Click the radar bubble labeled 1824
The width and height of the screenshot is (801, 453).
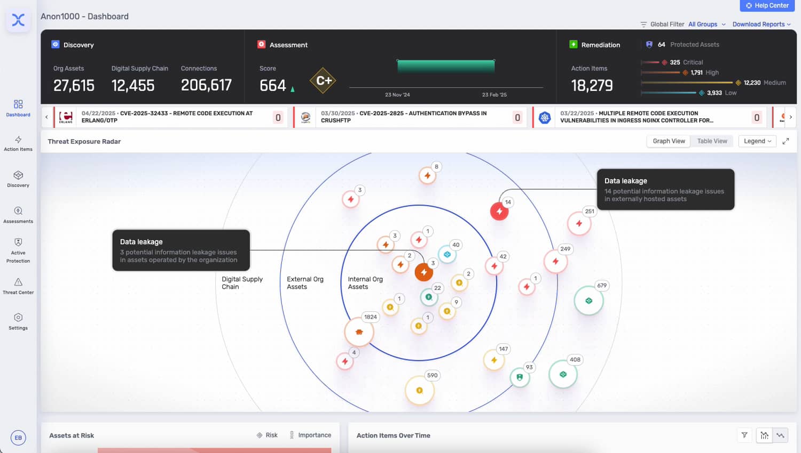[x=359, y=331]
